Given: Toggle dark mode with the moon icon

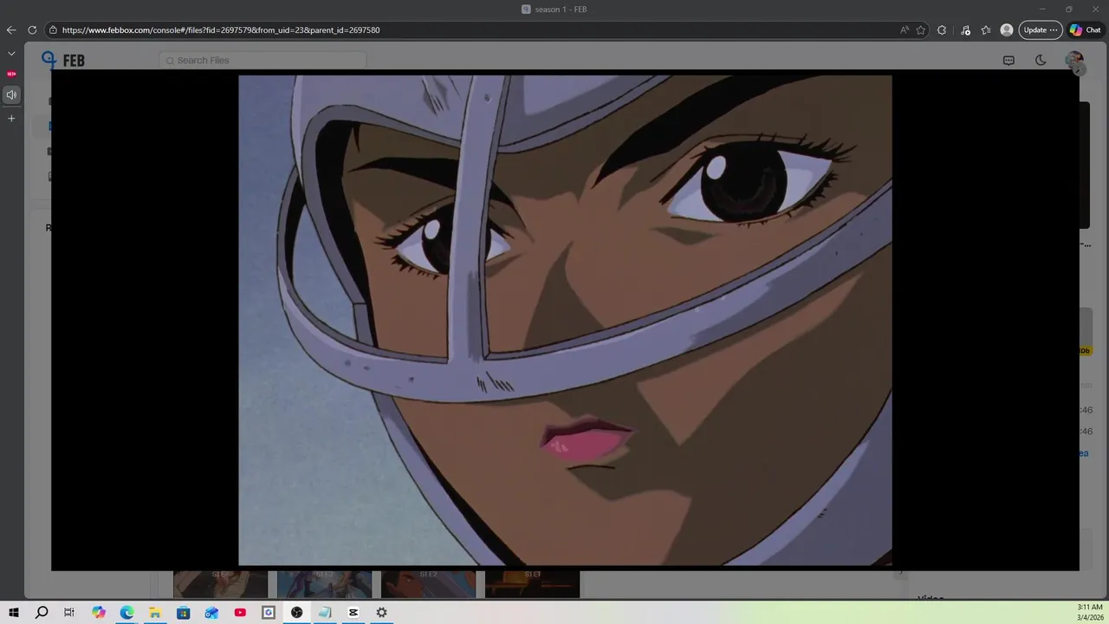Looking at the screenshot, I should click(x=1041, y=60).
